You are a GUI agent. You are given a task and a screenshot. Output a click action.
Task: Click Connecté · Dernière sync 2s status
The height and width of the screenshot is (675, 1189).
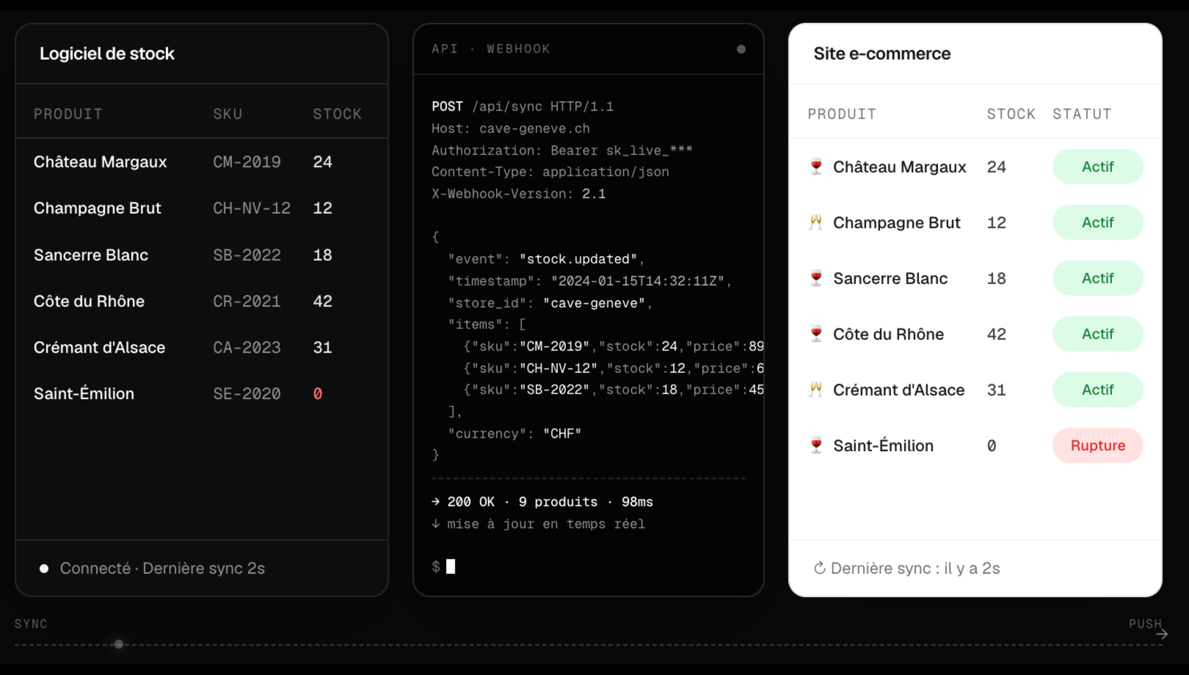click(162, 568)
